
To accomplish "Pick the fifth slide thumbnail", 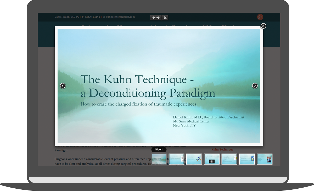I will (229, 159).
